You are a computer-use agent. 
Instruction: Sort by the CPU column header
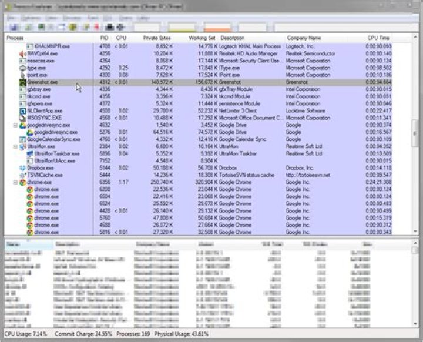point(121,38)
